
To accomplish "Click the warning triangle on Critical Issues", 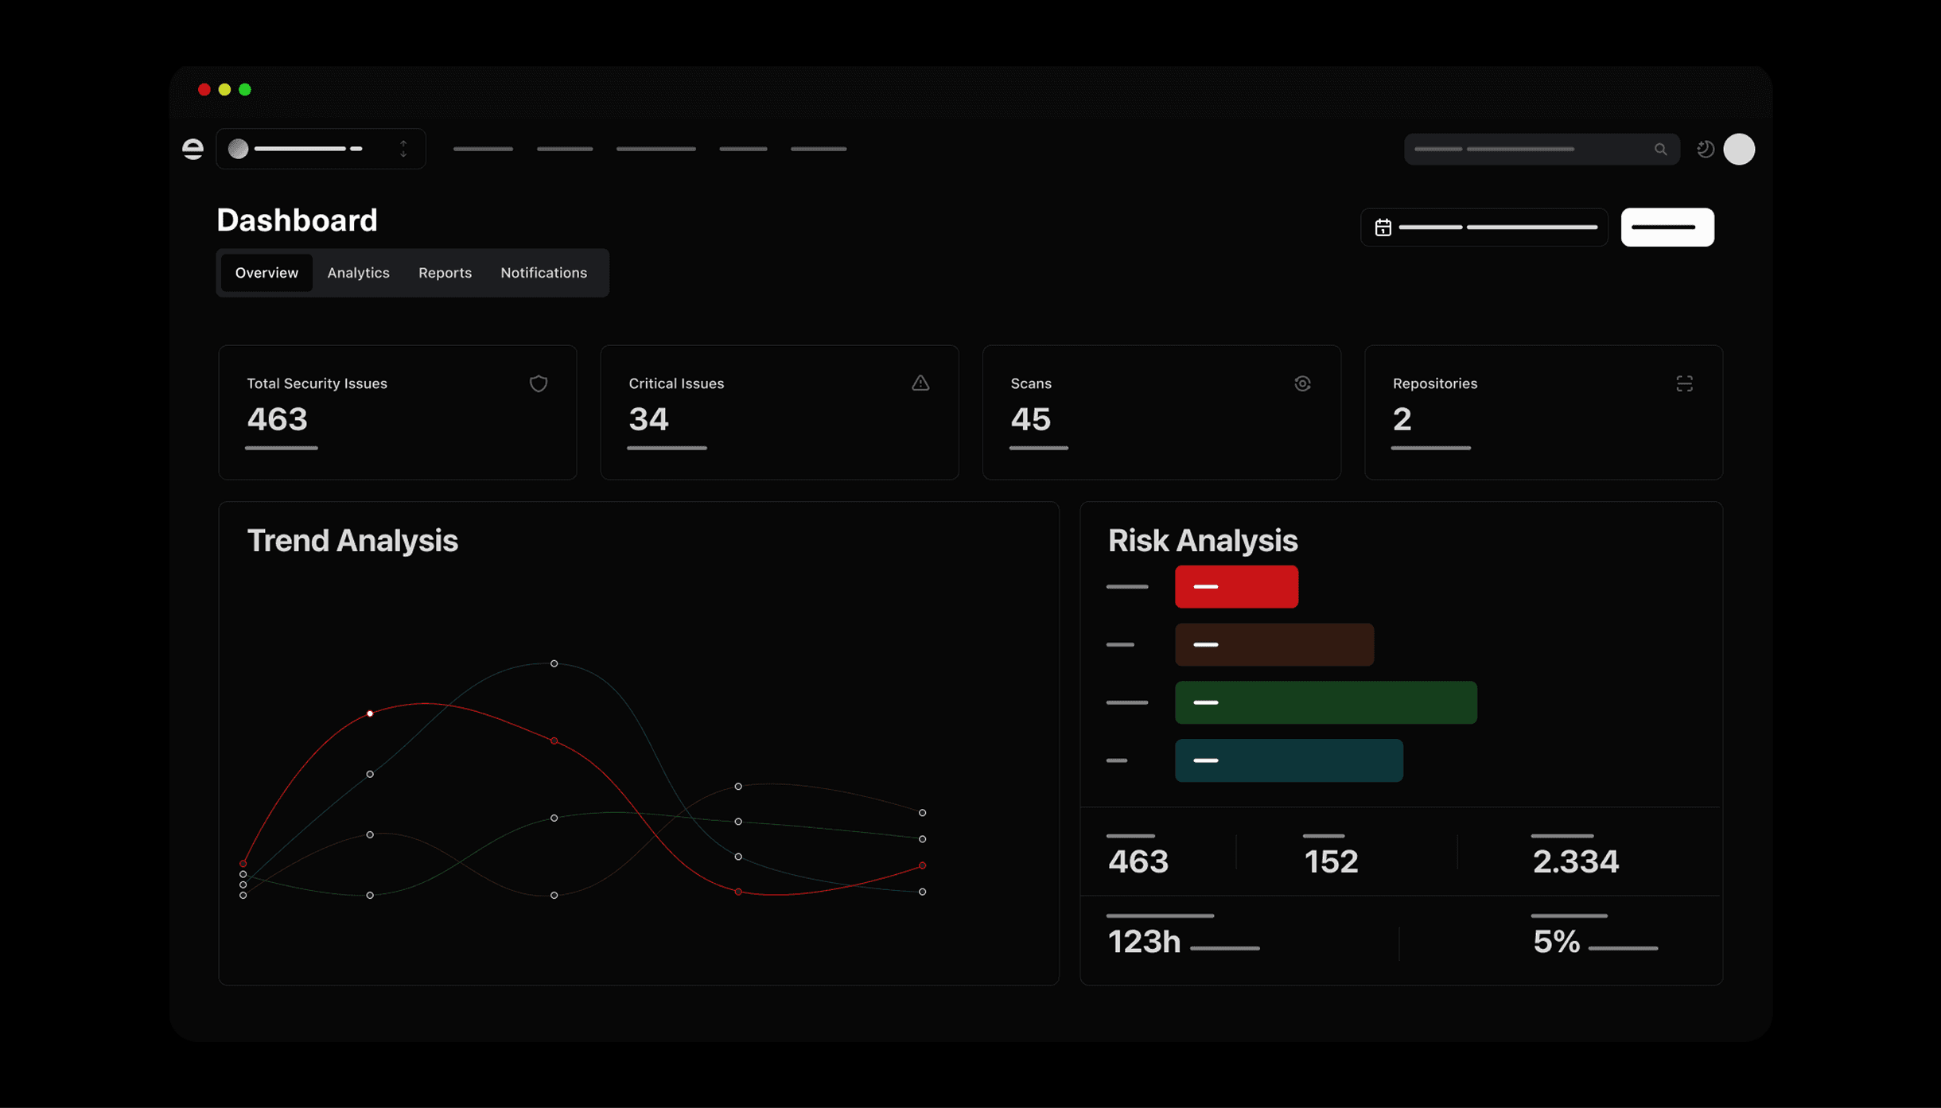I will [x=920, y=383].
